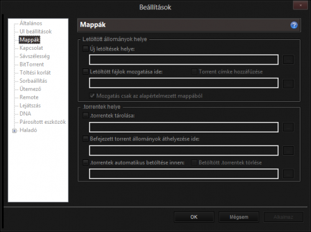Select Általános in the settings tree
Screen dimensions: 311x232
tap(30, 23)
